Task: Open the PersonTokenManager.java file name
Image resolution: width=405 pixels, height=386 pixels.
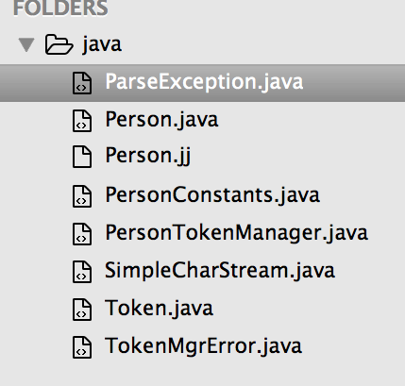Action: click(236, 234)
